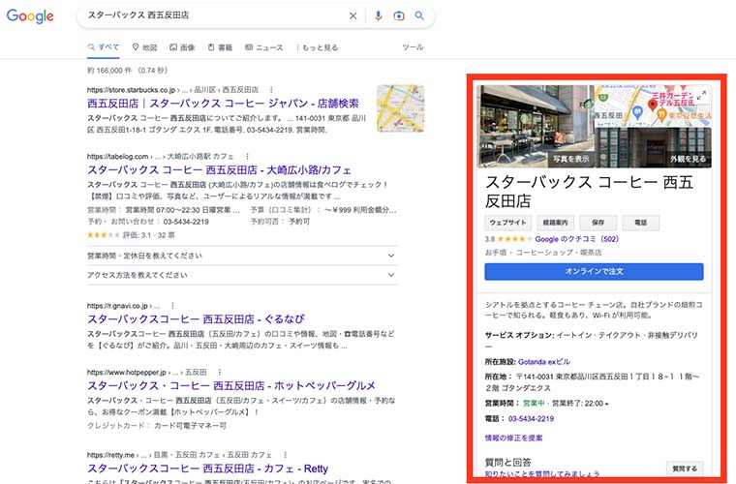Image resolution: width=736 pixels, height=484 pixels.
Task: Start voice search with microphone icon
Action: click(x=378, y=15)
